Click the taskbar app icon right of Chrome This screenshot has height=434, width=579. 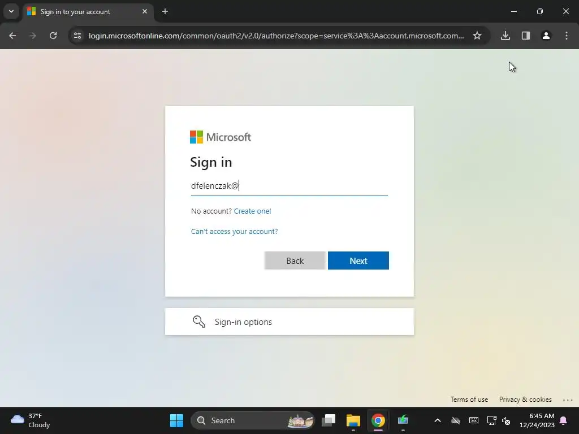(403, 420)
